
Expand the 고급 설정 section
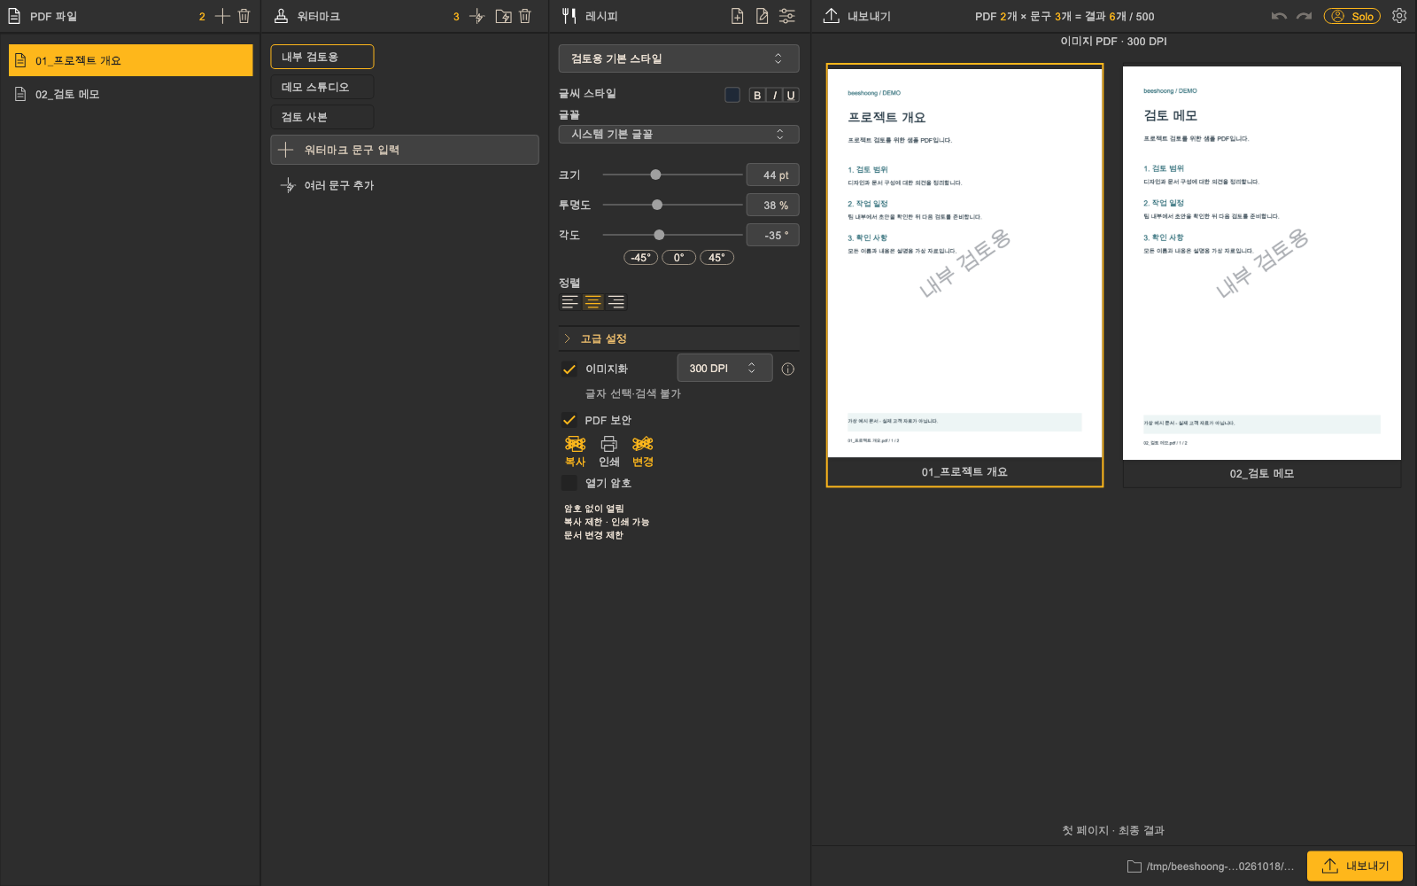(x=678, y=338)
